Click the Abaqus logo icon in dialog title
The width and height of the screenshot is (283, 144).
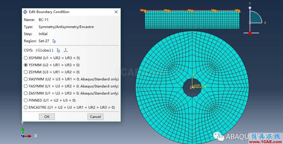(x=25, y=12)
